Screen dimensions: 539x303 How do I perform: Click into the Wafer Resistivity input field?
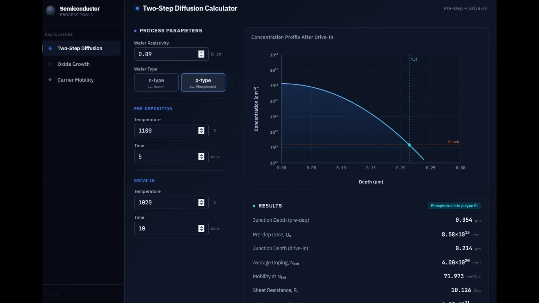point(166,54)
